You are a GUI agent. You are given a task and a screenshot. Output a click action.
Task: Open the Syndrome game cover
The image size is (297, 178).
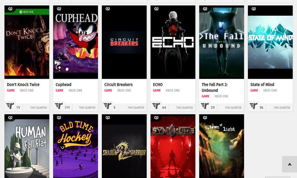click(x=173, y=146)
